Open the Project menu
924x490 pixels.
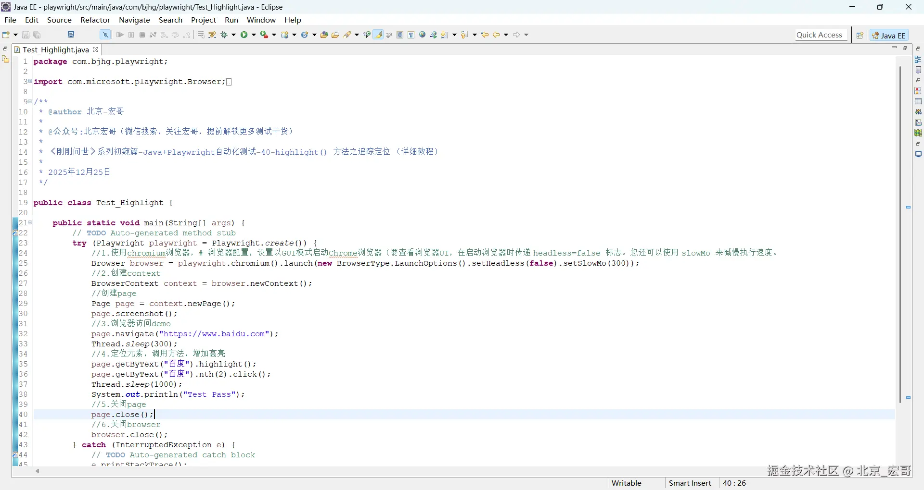click(204, 20)
